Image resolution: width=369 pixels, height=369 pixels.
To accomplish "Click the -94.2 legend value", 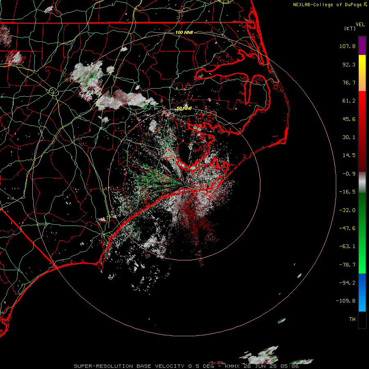I will click(x=347, y=282).
